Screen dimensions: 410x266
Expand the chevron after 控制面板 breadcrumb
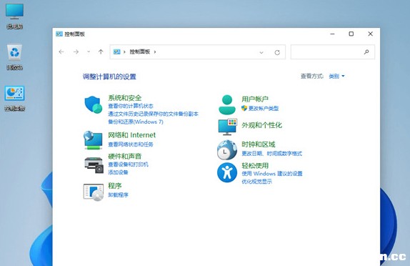tap(155, 51)
